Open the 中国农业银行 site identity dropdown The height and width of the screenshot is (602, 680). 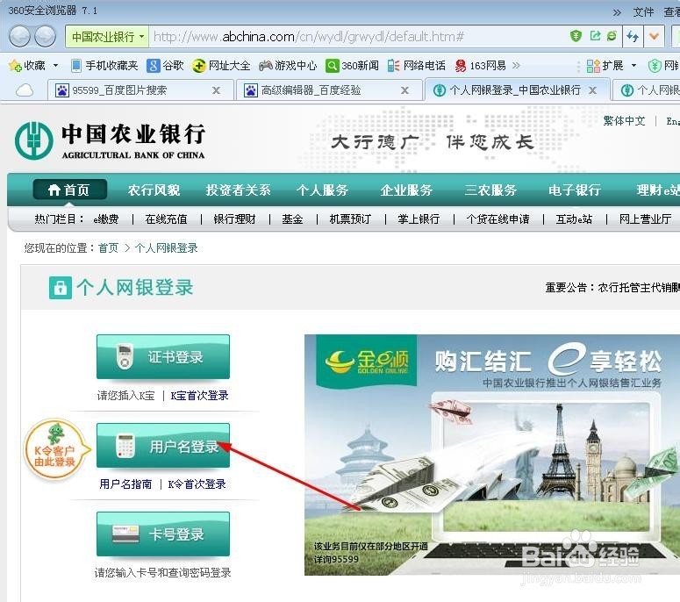[x=107, y=37]
